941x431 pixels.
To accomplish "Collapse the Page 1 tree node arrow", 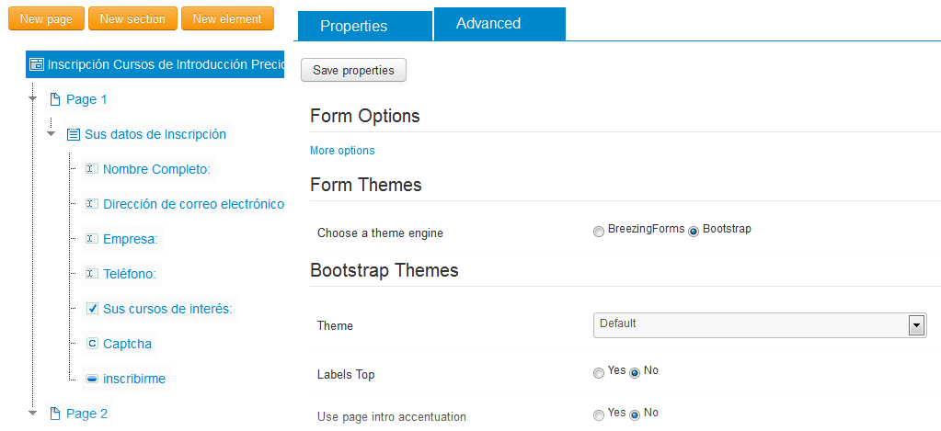I will pos(32,98).
